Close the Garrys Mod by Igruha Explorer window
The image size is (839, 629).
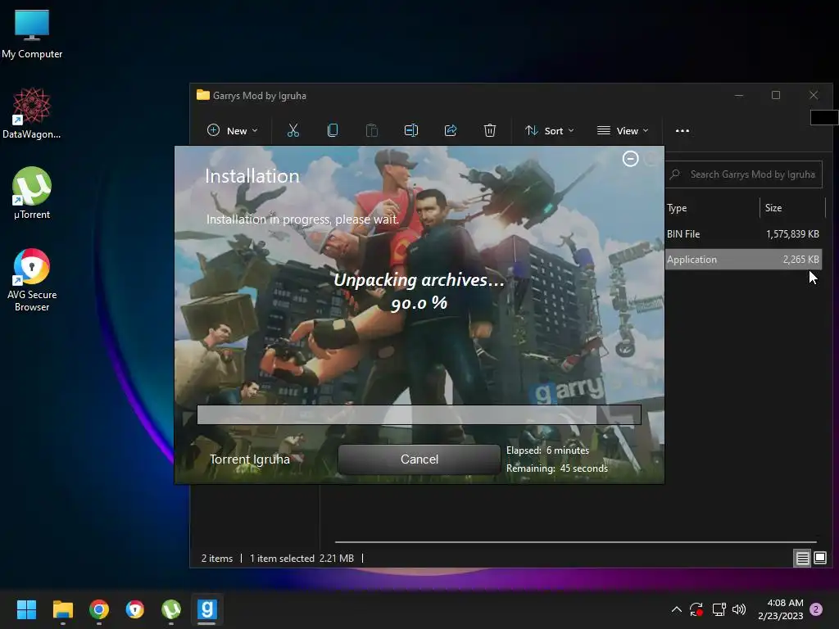coord(814,95)
